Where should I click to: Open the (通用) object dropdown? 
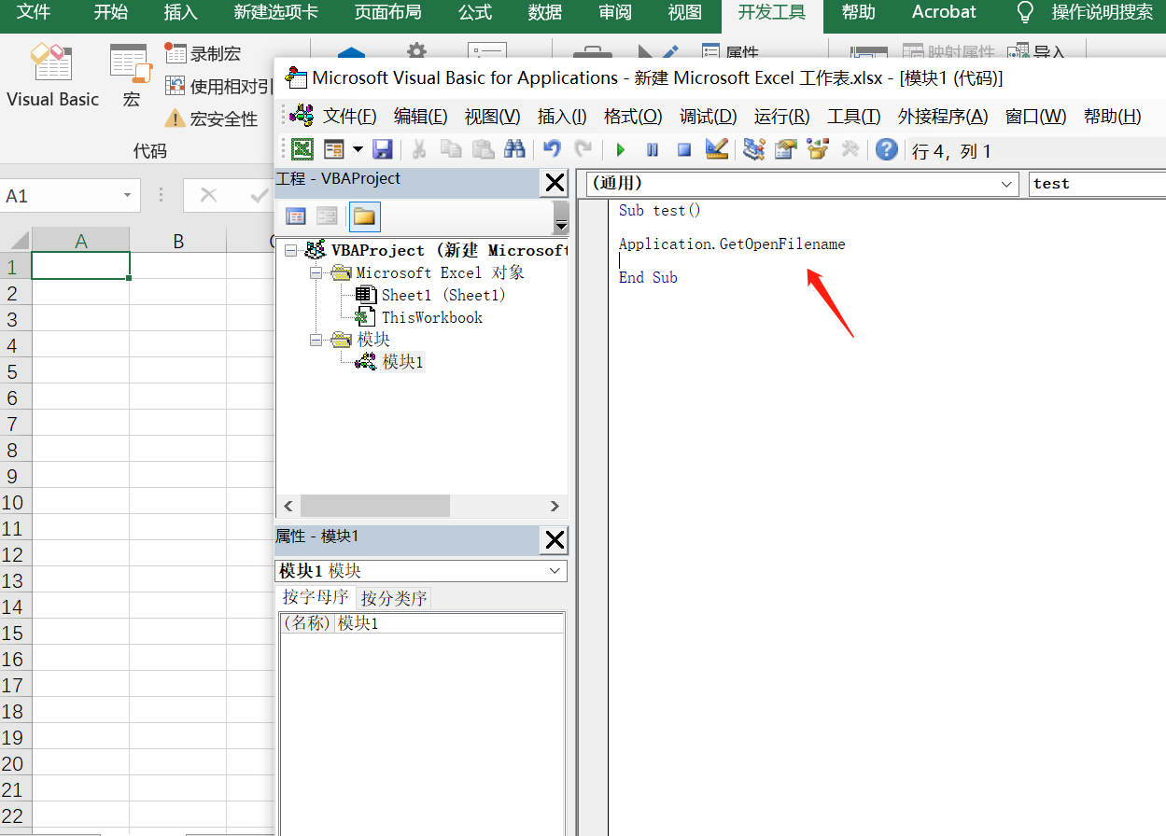pos(1007,184)
